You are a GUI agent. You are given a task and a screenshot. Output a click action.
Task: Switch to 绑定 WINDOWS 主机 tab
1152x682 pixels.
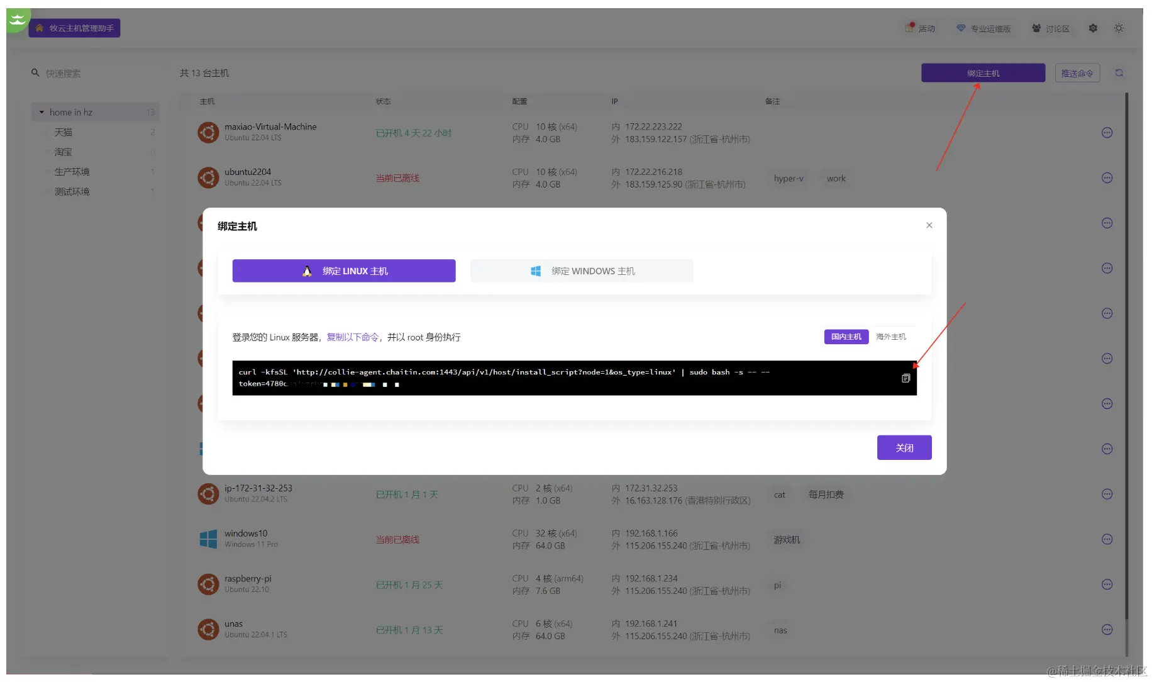[x=582, y=271]
